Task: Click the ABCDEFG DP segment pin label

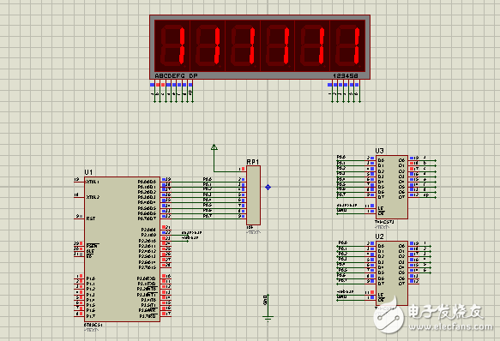Action: click(176, 76)
